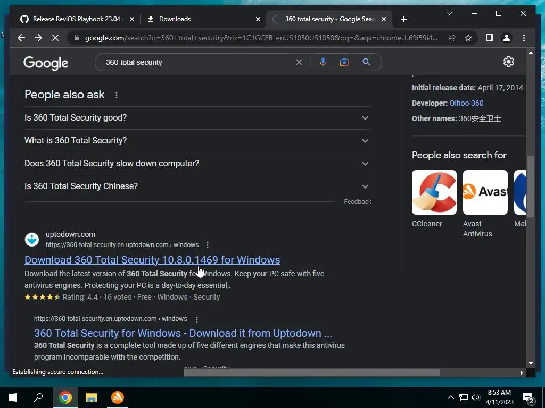
Task: Open the Qihoo 360 developer link
Action: pyautogui.click(x=466, y=103)
